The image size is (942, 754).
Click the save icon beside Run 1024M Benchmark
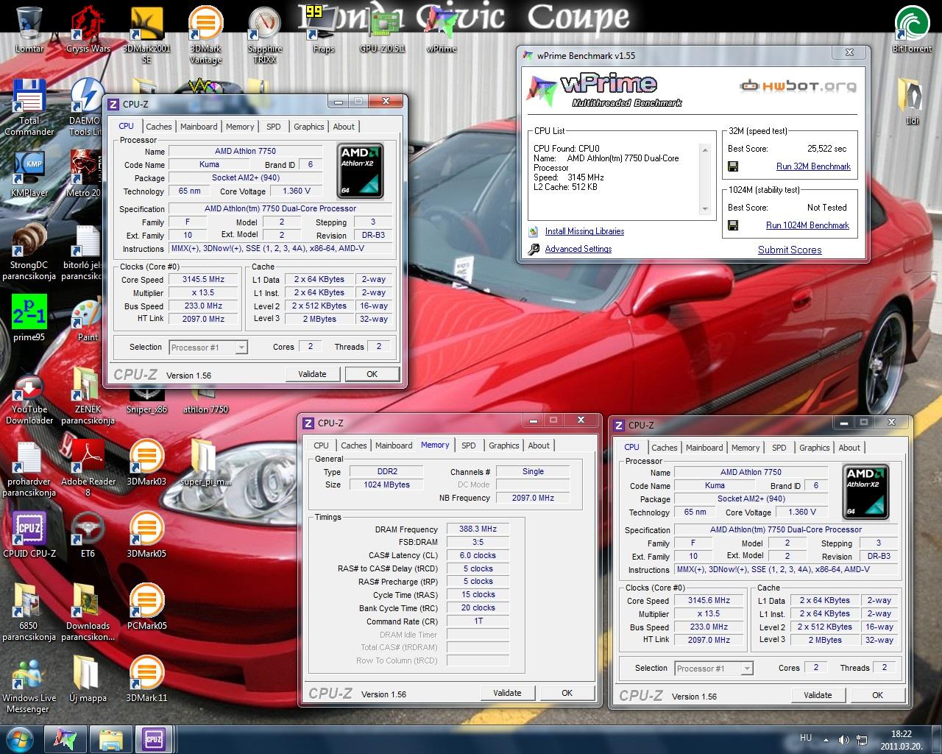(733, 225)
